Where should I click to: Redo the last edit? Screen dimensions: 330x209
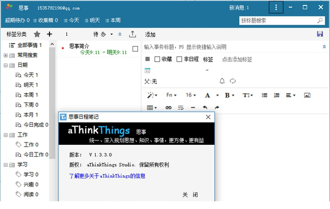[x=217, y=108]
